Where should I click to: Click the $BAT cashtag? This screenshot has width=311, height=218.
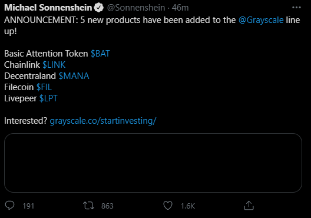point(100,54)
